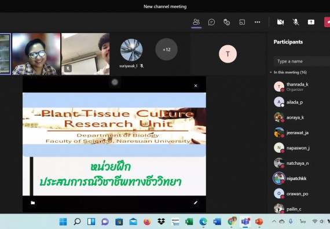Open the Breakout rooms icon
This screenshot has width=330, height=229.
click(x=242, y=22)
